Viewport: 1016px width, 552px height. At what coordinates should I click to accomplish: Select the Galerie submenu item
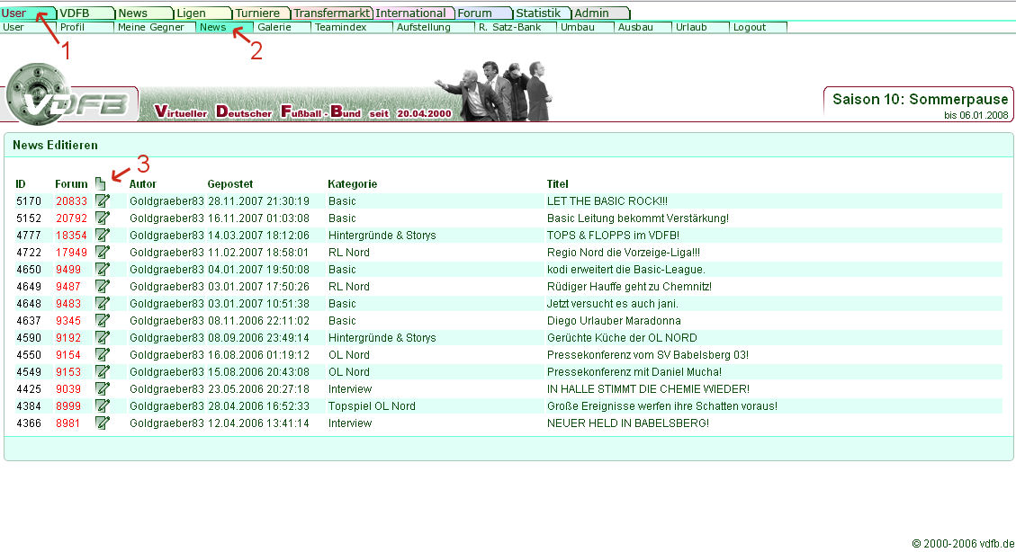coord(274,28)
